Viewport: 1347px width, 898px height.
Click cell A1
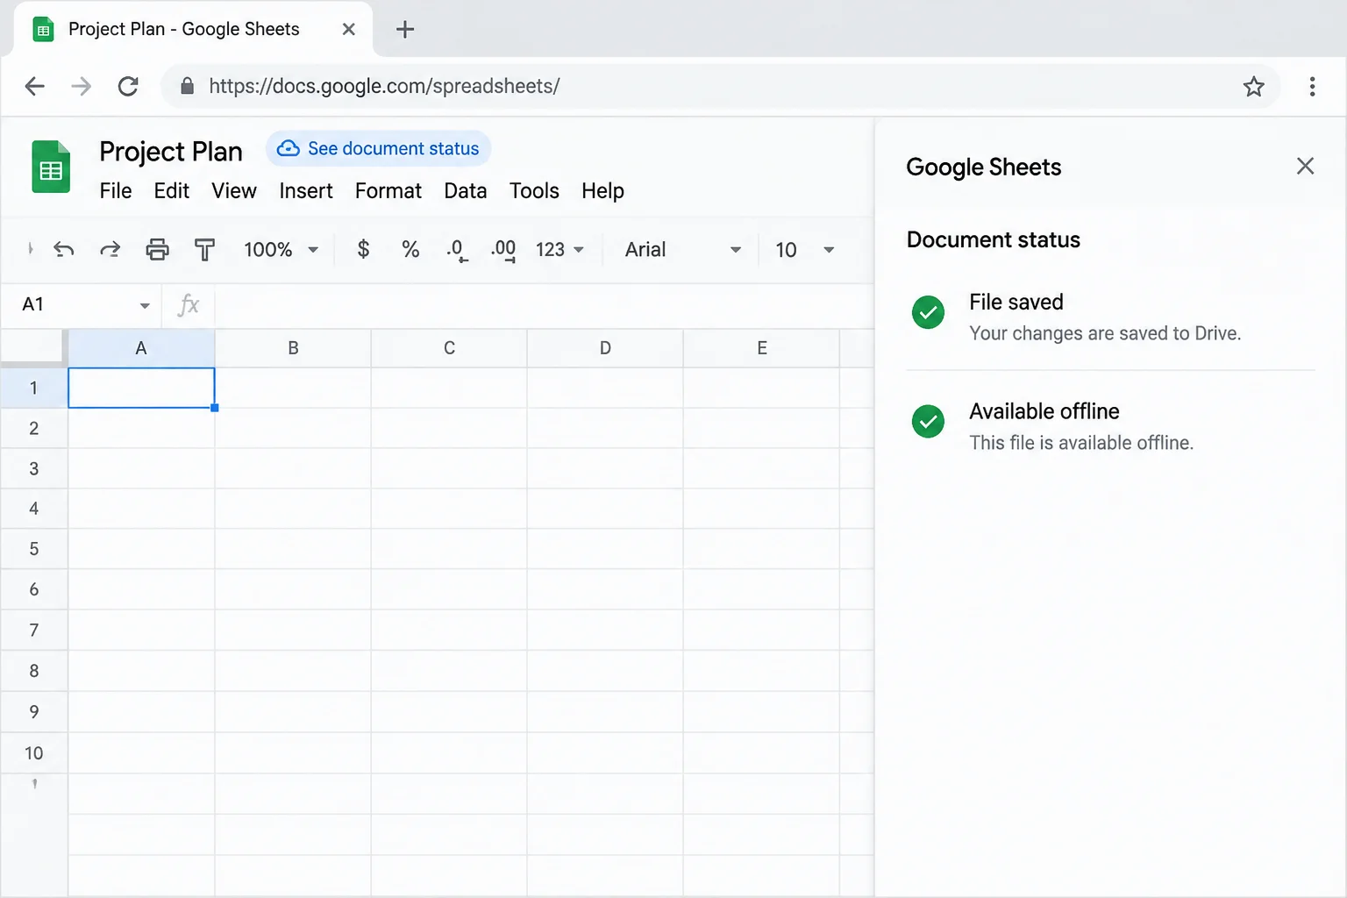click(141, 388)
